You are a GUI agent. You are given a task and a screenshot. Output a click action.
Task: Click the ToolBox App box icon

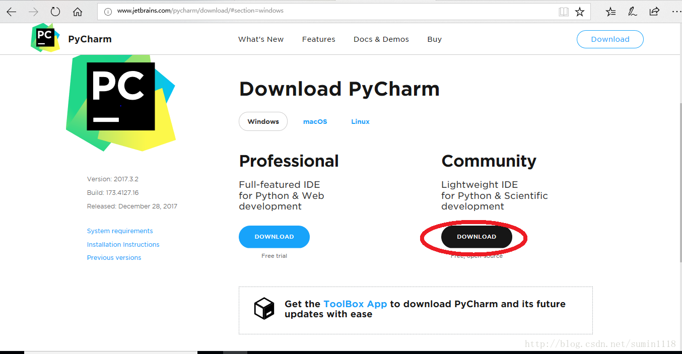pyautogui.click(x=264, y=308)
